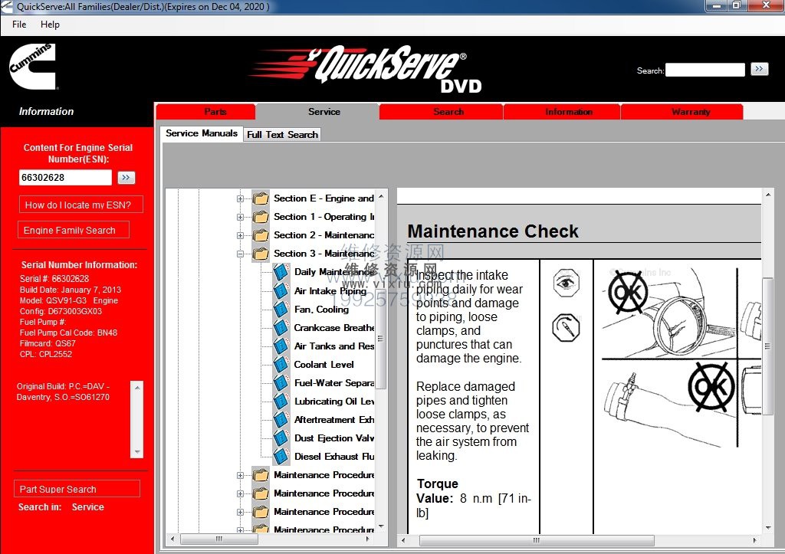Expand the third Maintenance Procedure node

pyautogui.click(x=240, y=512)
